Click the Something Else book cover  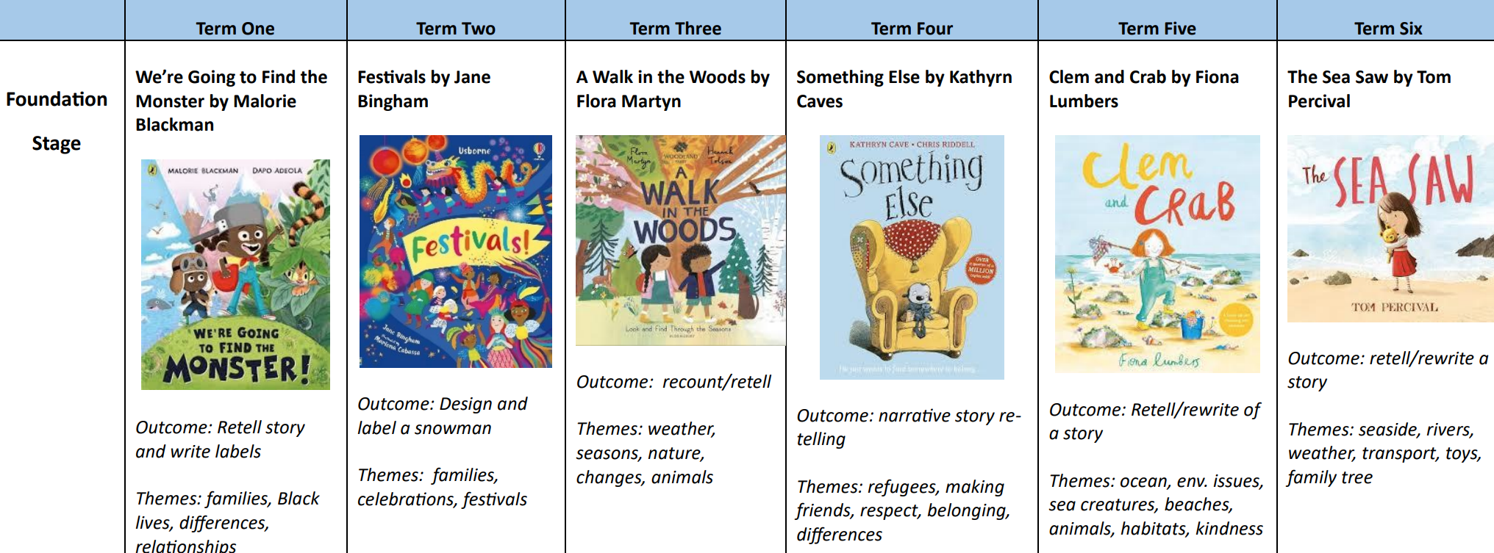pyautogui.click(x=912, y=257)
